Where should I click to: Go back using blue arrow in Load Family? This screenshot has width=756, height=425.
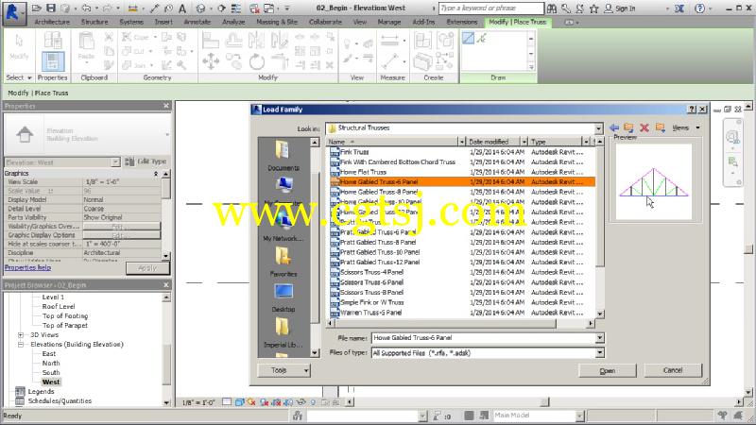pos(614,127)
